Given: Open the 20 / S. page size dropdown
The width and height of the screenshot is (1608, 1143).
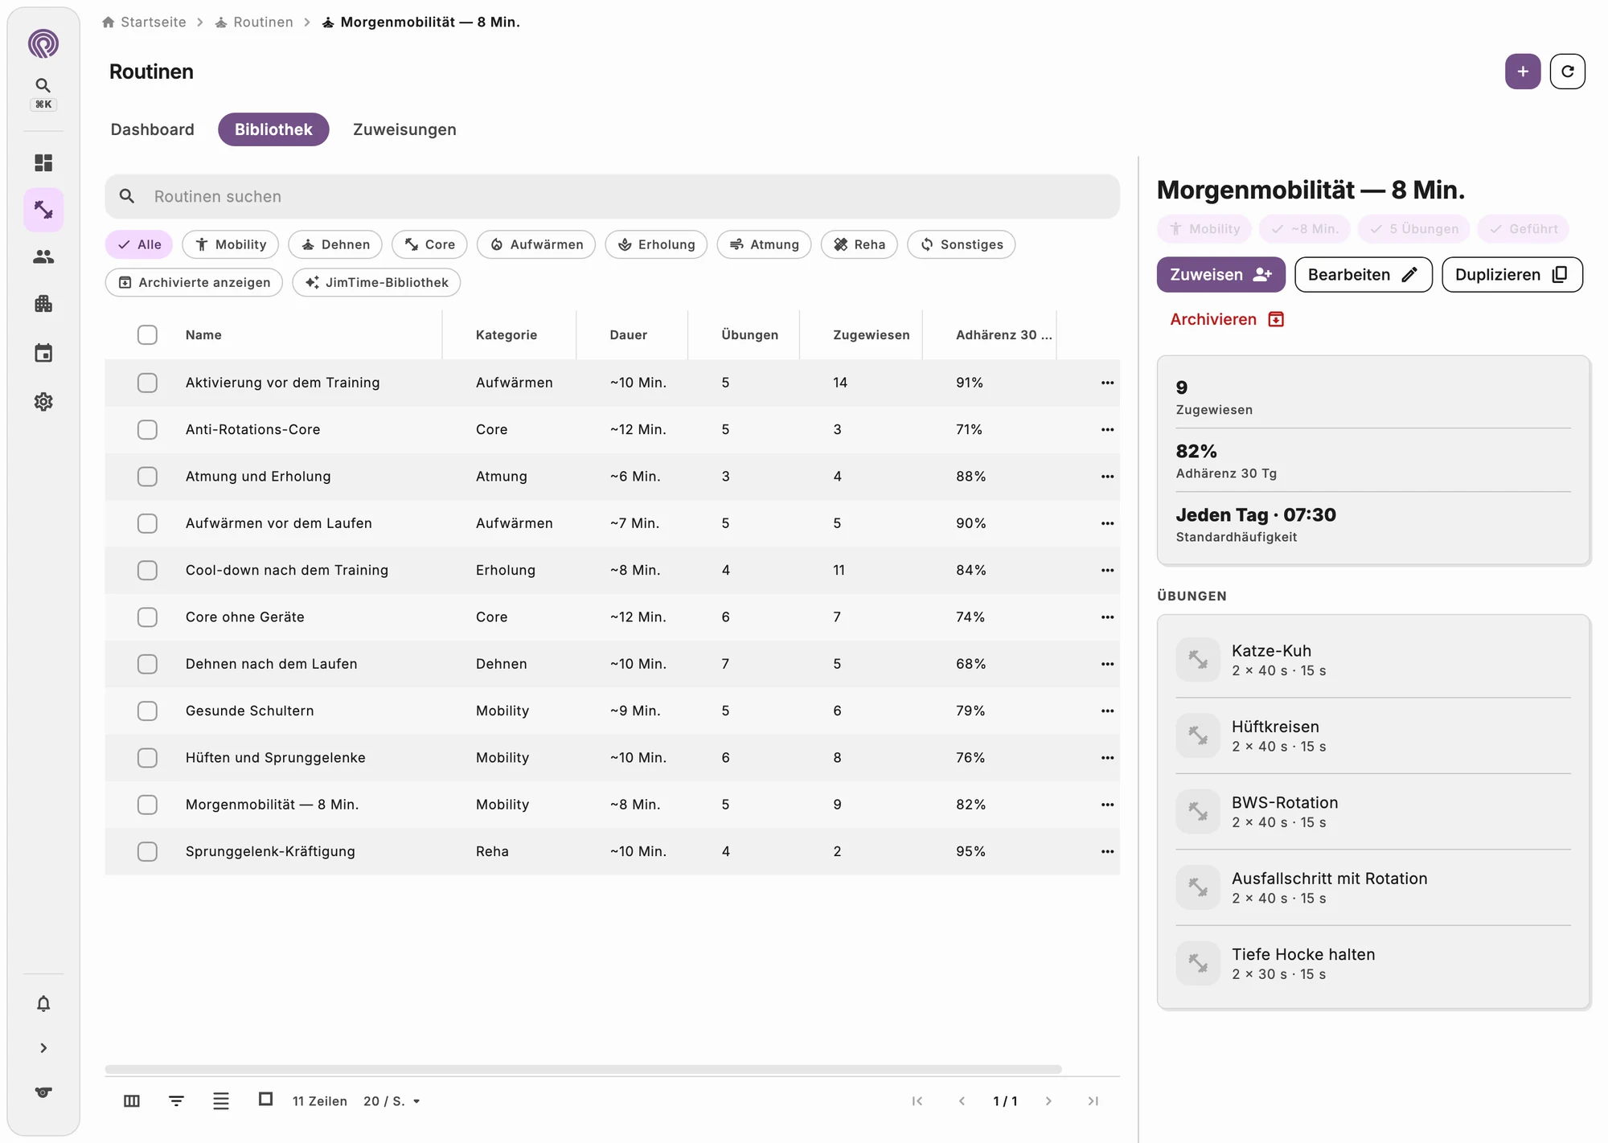Looking at the screenshot, I should coord(392,1101).
